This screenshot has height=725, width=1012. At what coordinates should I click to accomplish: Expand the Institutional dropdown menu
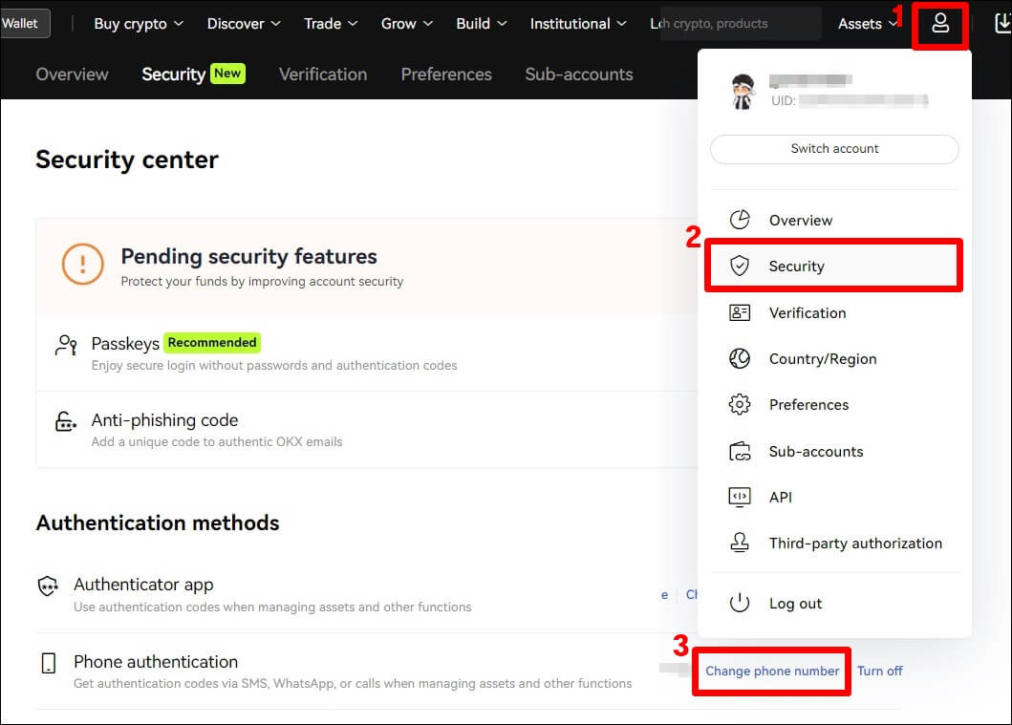tap(578, 24)
